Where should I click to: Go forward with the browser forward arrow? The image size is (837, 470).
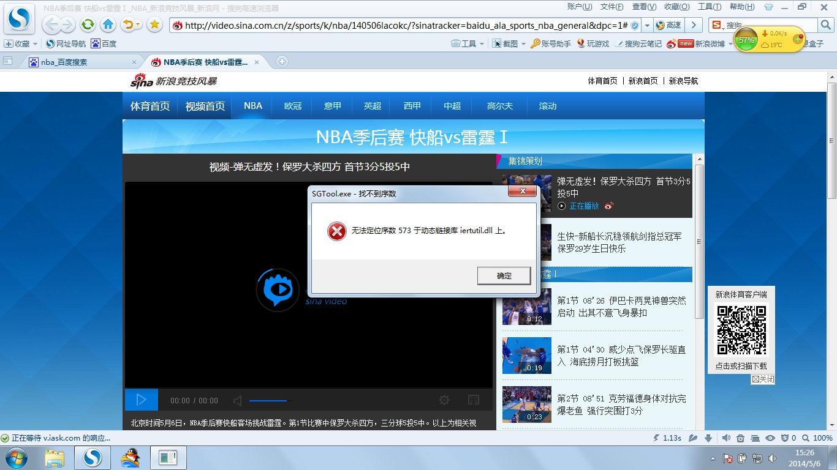pos(67,25)
